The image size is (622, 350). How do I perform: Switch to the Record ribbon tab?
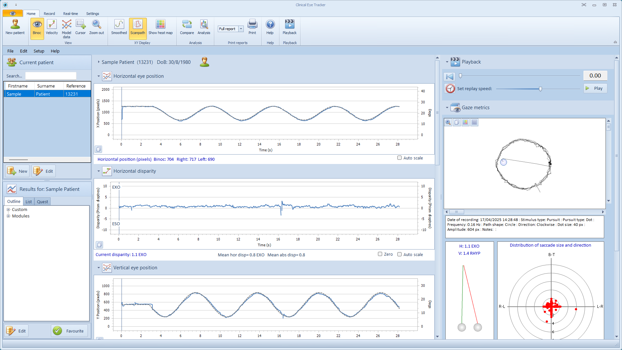tap(49, 14)
